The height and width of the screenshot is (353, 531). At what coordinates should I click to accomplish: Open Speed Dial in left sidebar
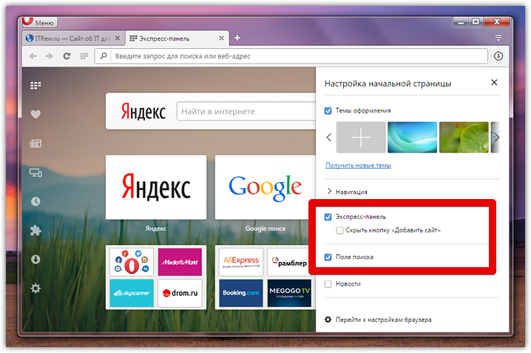pos(35,85)
